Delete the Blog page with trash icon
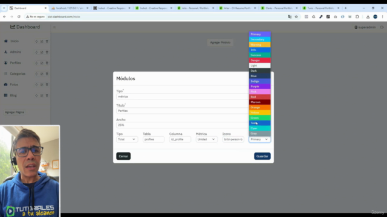This screenshot has width=387, height=217. [47, 95]
